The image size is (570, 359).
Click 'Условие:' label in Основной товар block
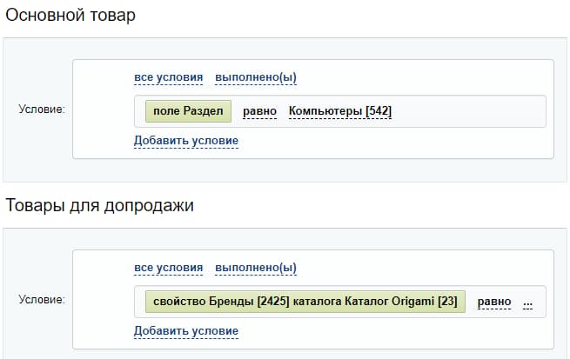click(x=42, y=109)
